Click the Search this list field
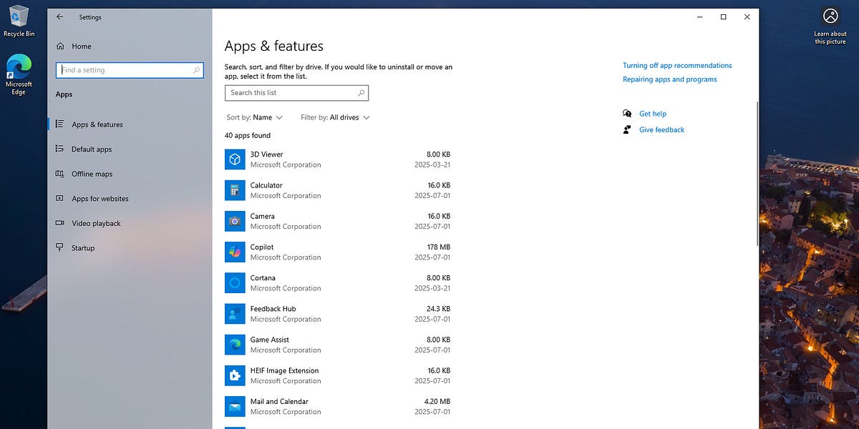This screenshot has height=429, width=859. [296, 92]
